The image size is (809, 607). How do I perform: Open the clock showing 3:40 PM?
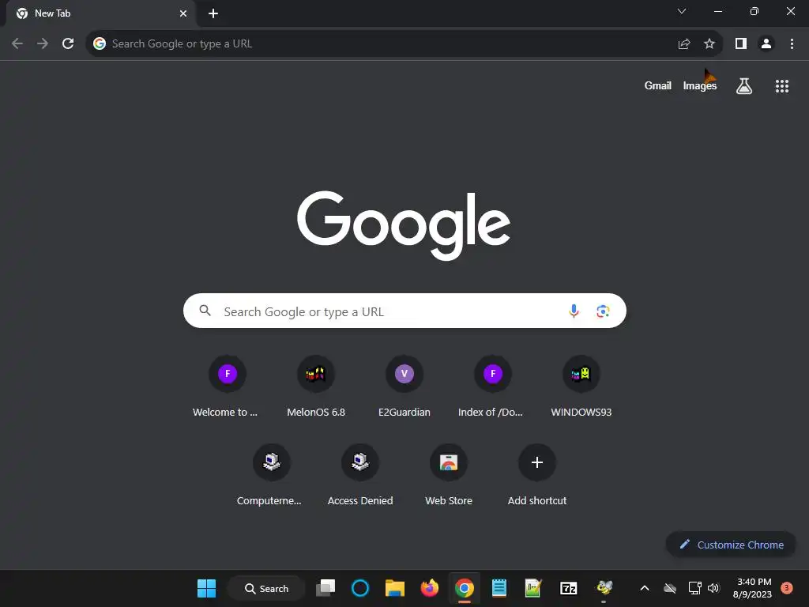pos(752,588)
